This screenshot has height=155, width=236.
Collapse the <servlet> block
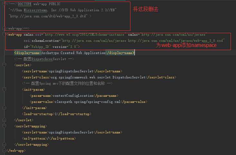coord(4,65)
